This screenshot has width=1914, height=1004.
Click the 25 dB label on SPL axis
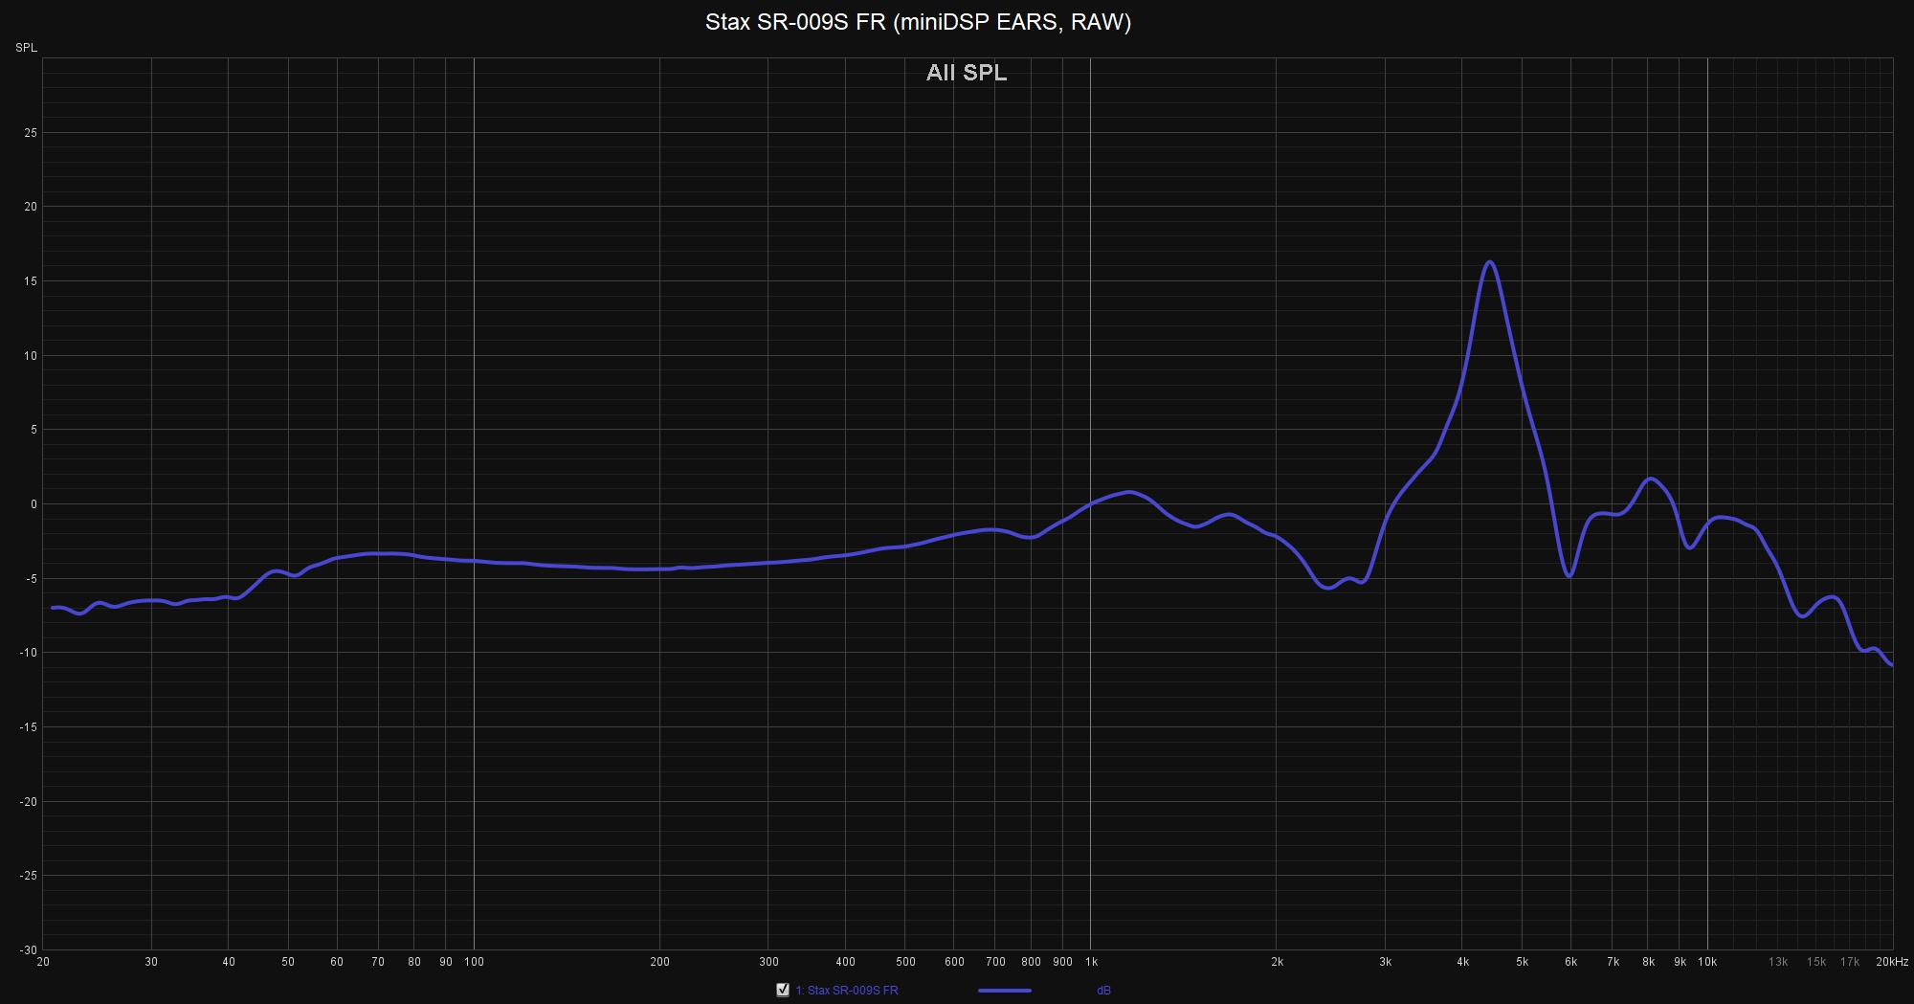click(x=31, y=133)
